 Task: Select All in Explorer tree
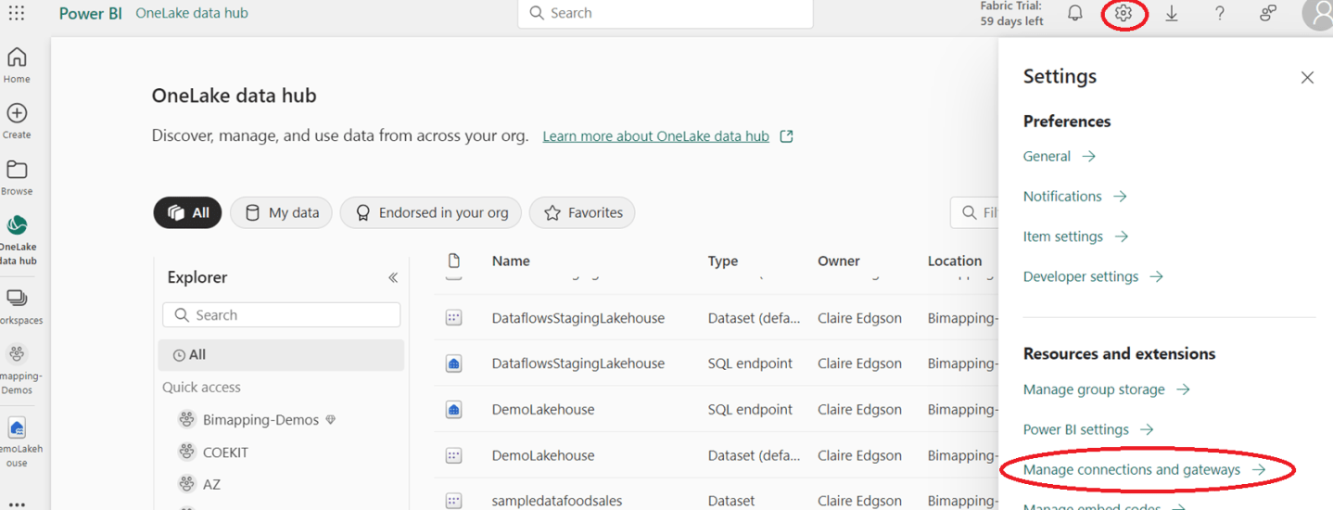click(282, 355)
